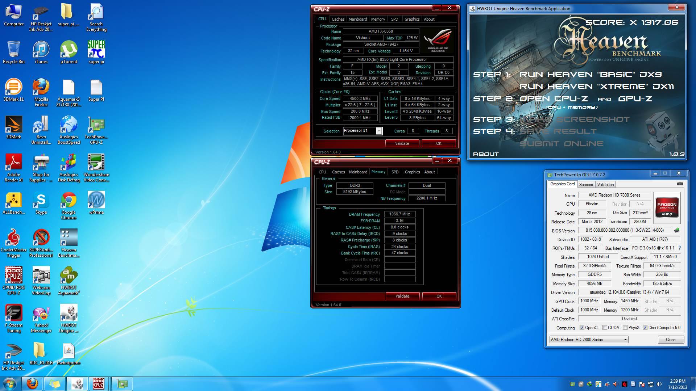Launch iTunes from the desktop

pos(41,53)
